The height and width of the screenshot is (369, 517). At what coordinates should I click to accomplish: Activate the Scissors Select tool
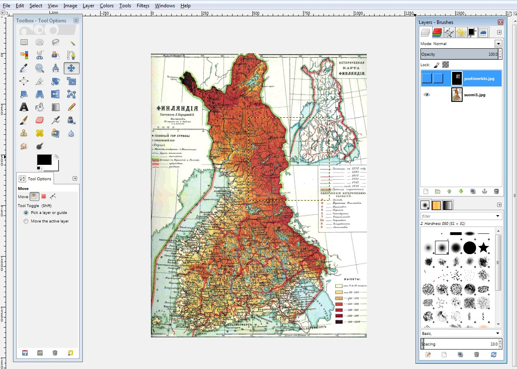point(39,55)
